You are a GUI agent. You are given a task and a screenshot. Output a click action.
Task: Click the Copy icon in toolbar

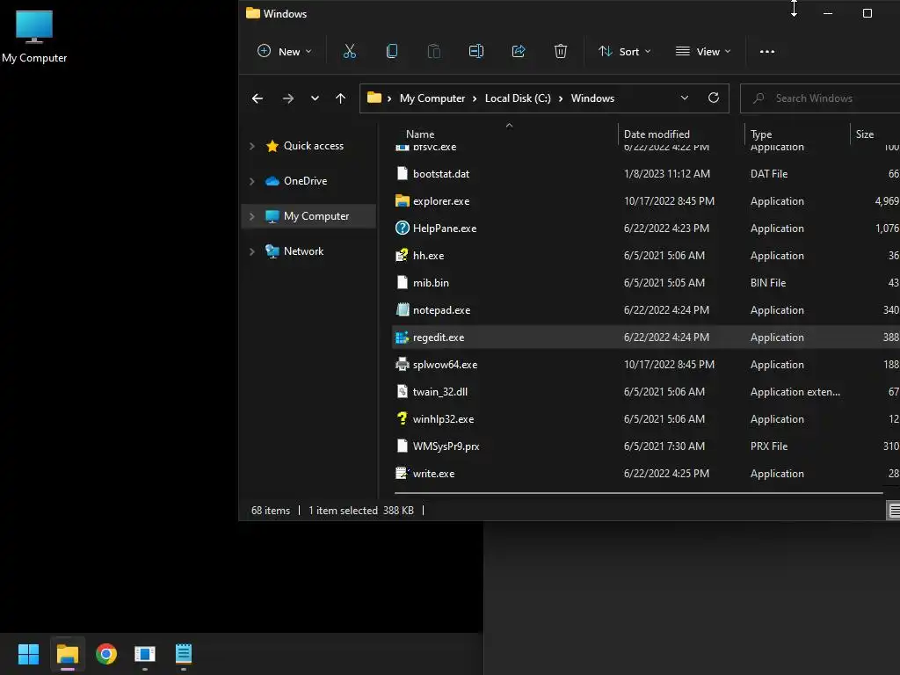391,51
